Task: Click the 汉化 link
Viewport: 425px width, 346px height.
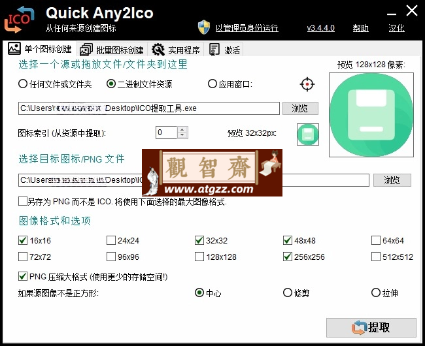Action: [x=396, y=28]
